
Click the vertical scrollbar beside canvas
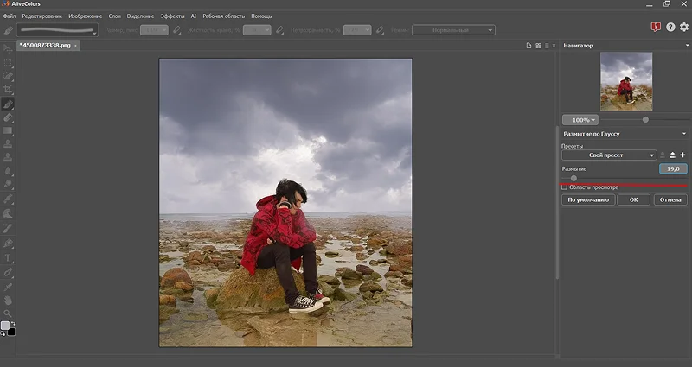pos(557,203)
